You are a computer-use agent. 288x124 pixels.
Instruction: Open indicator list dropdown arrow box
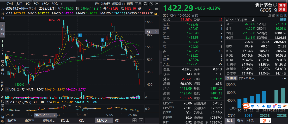[141, 121]
